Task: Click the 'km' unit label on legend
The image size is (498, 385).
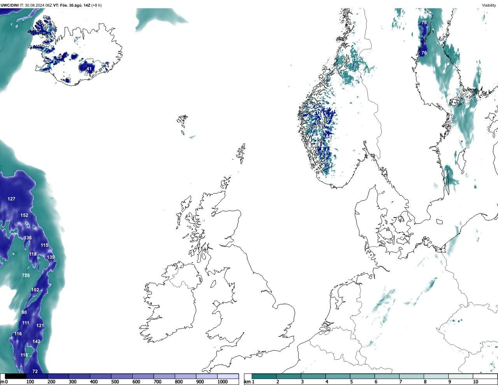Action: (247, 382)
